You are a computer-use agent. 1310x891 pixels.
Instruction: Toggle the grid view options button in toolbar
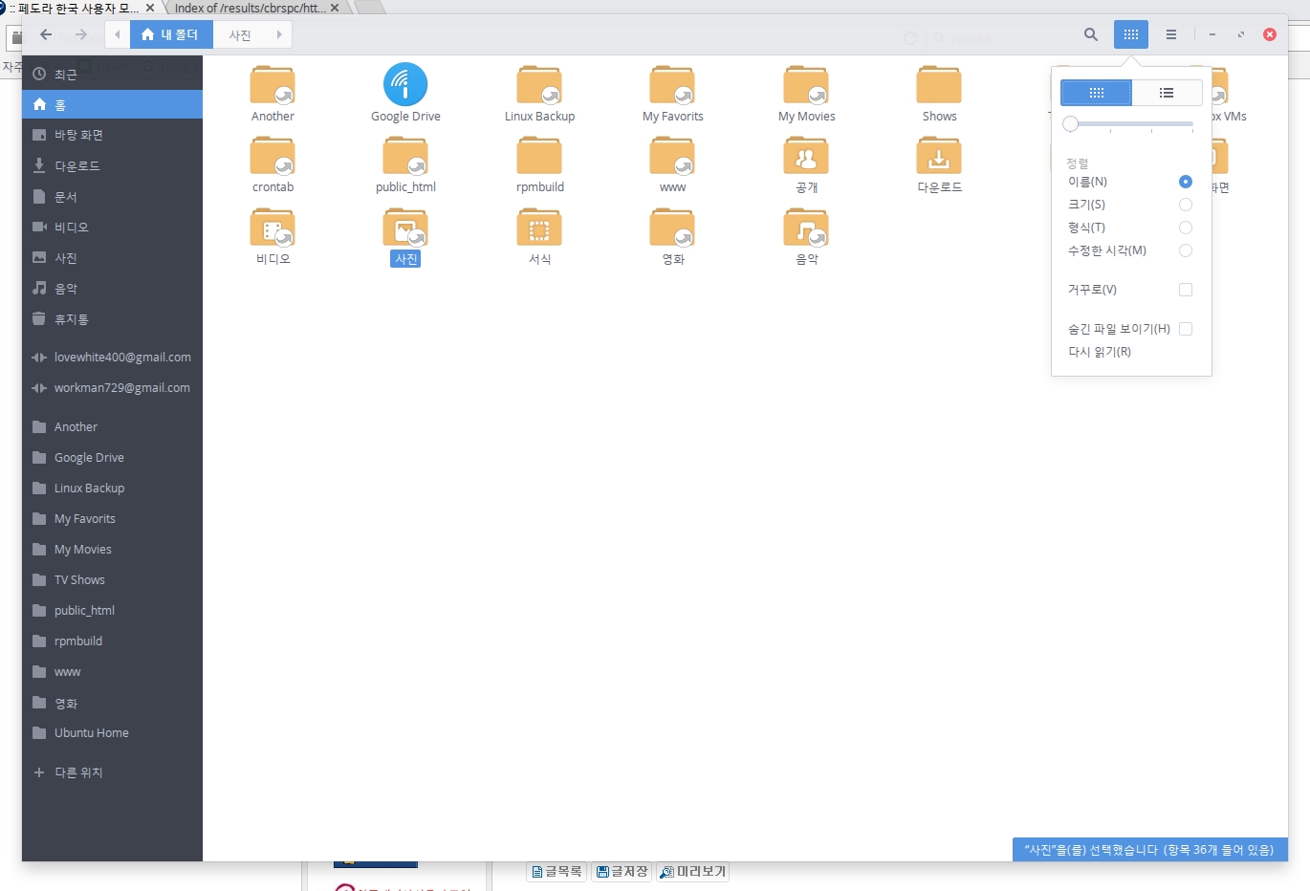[1131, 34]
